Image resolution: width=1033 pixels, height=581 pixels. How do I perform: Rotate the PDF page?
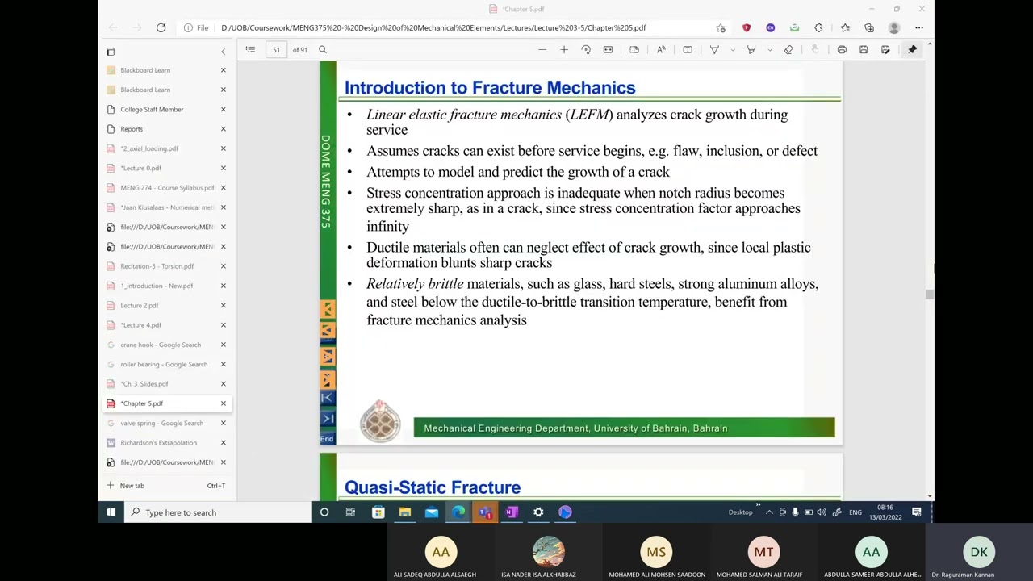coord(586,50)
